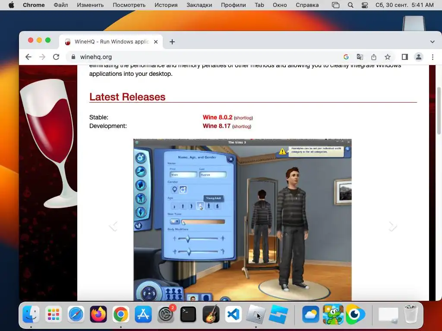View site security lock info
Image resolution: width=442 pixels, height=331 pixels.
73,57
